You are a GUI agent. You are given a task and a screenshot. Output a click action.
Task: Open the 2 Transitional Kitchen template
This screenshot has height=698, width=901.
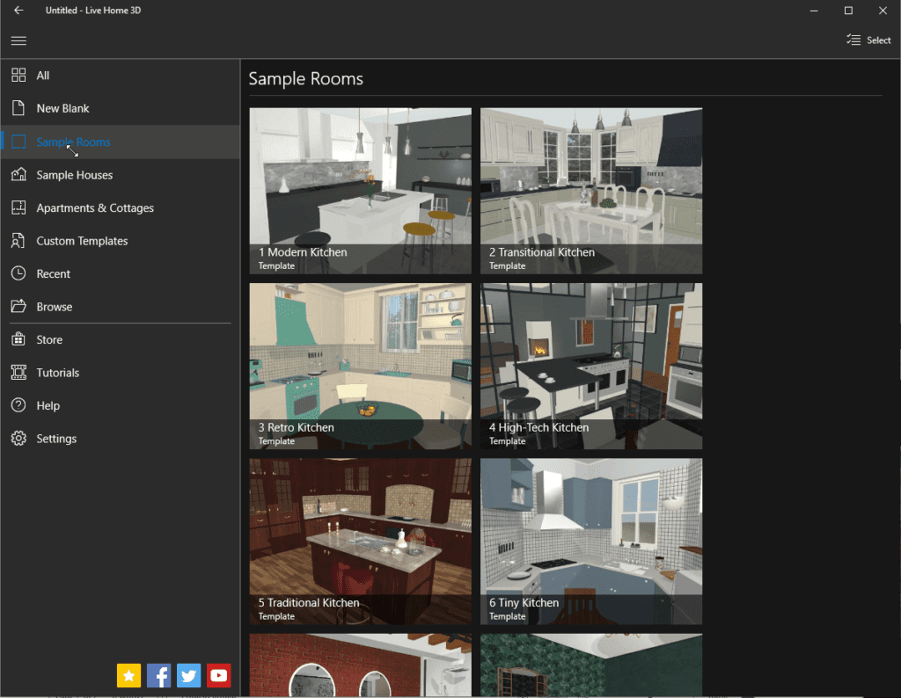click(x=591, y=191)
